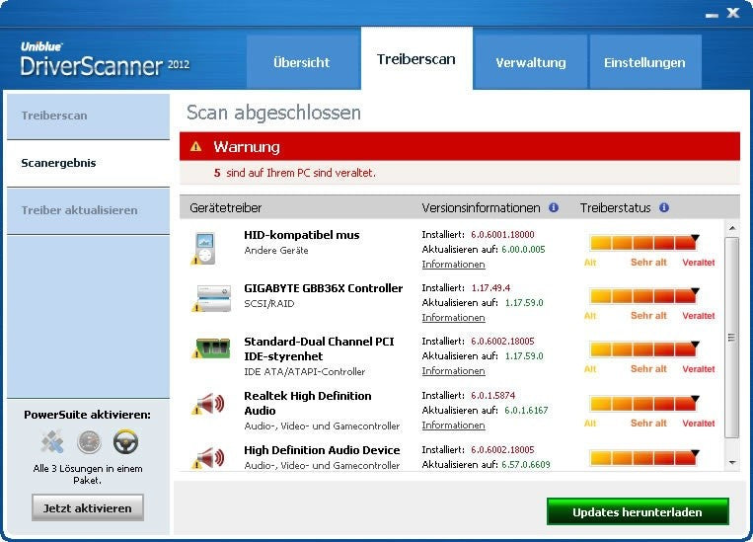Screen dimensions: 753x542
Task: Click update version 6.57.0.6609
Action: 526,465
